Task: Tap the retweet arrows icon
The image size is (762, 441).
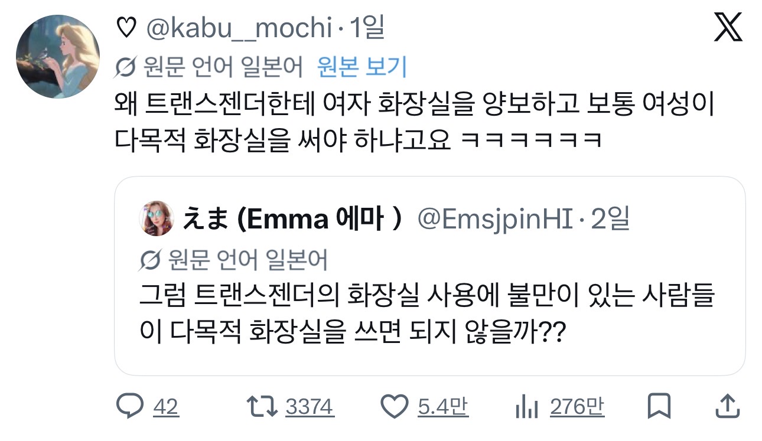Action: point(261,406)
